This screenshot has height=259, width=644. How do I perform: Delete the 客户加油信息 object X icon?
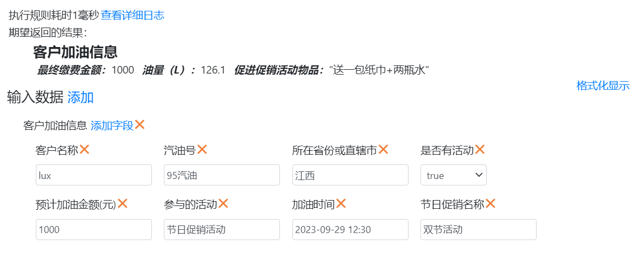pyautogui.click(x=139, y=124)
